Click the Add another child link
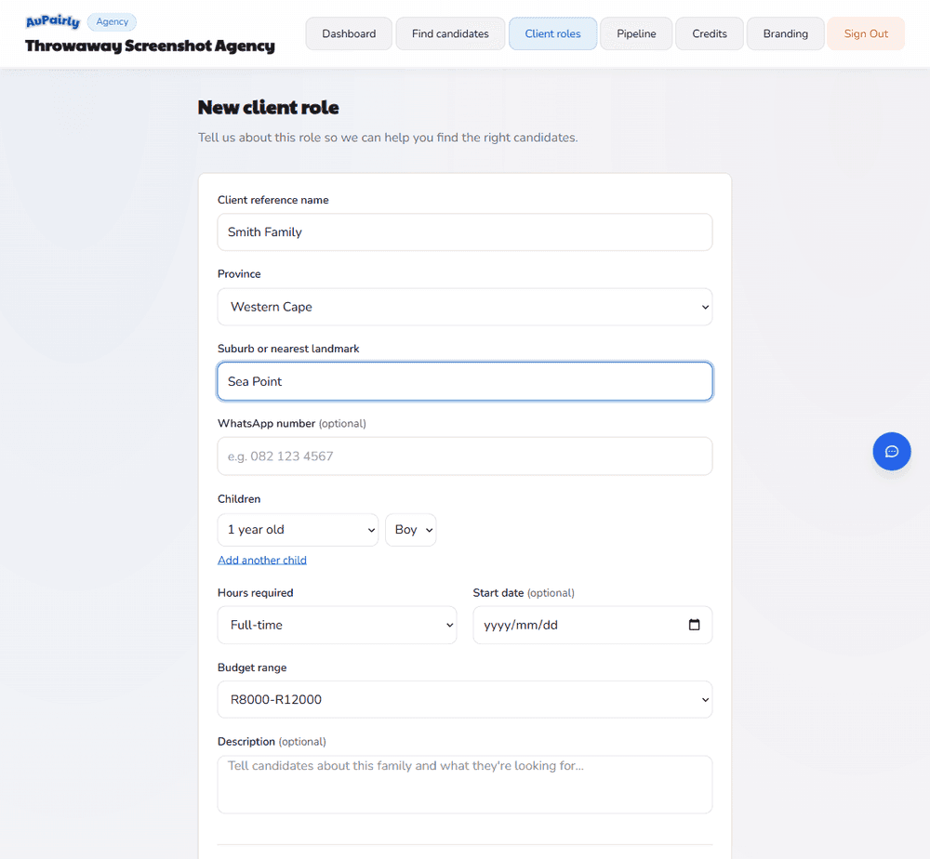Screen dimensions: 930x859 tap(262, 560)
